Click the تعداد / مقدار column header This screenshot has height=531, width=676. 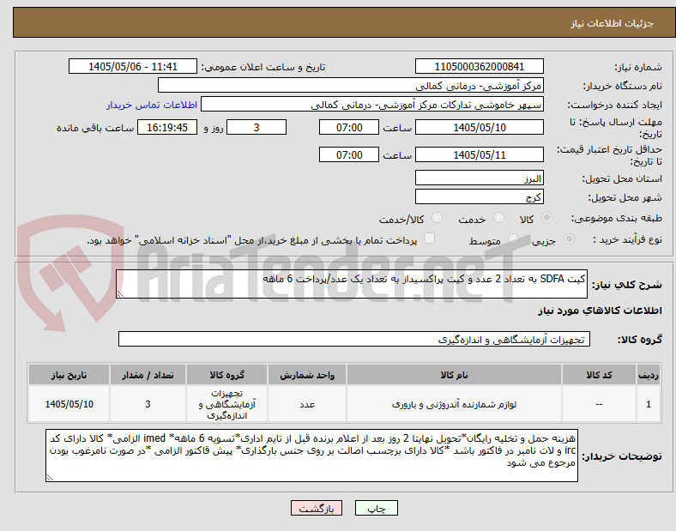(148, 375)
